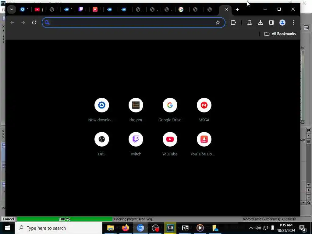This screenshot has width=312, height=234.
Task: Open the Twitch shortcut
Action: coord(136,144)
